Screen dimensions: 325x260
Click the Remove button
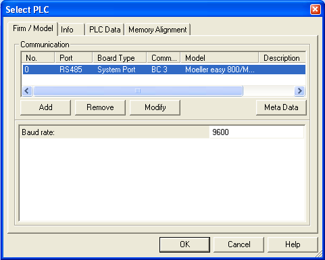tap(100, 107)
